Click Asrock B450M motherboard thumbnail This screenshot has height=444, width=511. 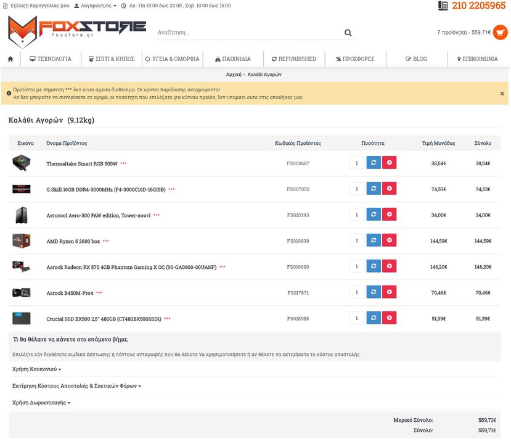(x=22, y=292)
